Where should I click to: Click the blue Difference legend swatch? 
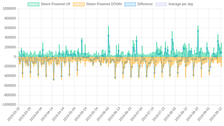(130, 4)
